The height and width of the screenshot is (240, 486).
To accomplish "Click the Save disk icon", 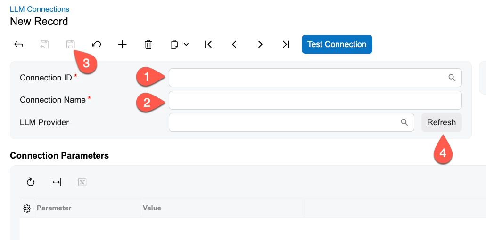I will click(71, 45).
